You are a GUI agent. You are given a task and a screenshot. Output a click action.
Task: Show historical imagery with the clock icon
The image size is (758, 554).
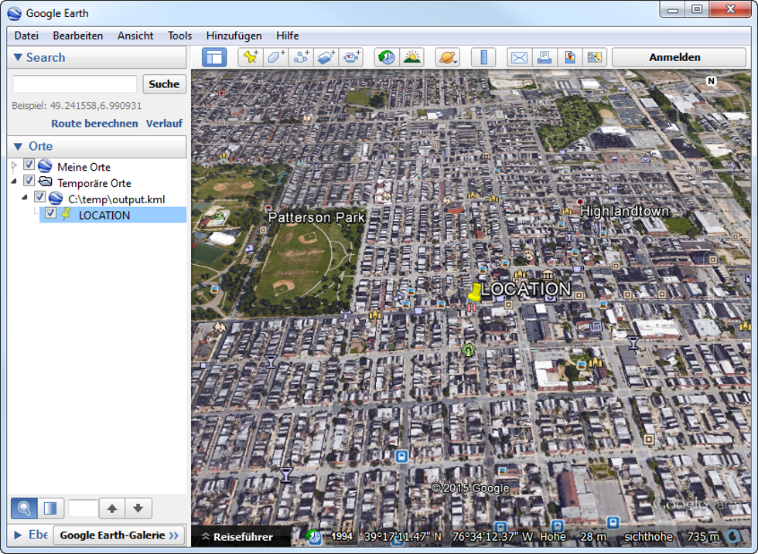pyautogui.click(x=385, y=56)
